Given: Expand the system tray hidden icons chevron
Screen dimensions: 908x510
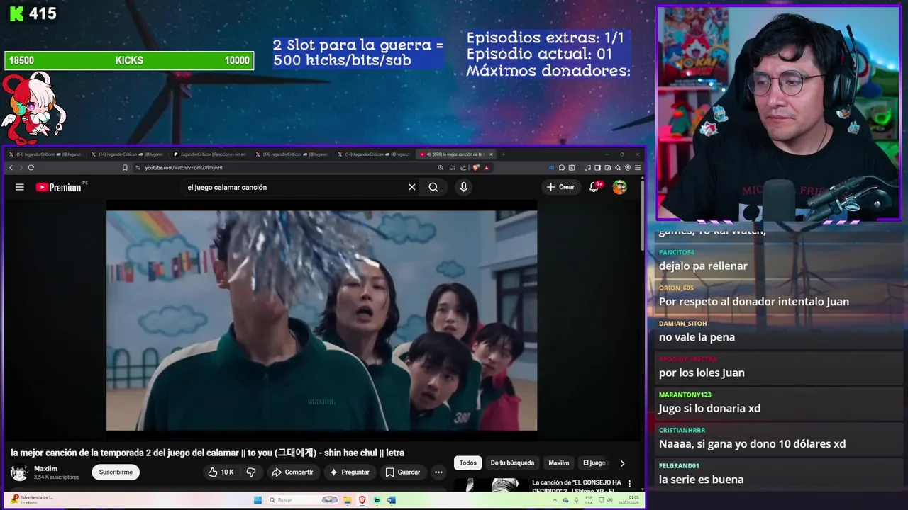Looking at the screenshot, I should [x=555, y=500].
